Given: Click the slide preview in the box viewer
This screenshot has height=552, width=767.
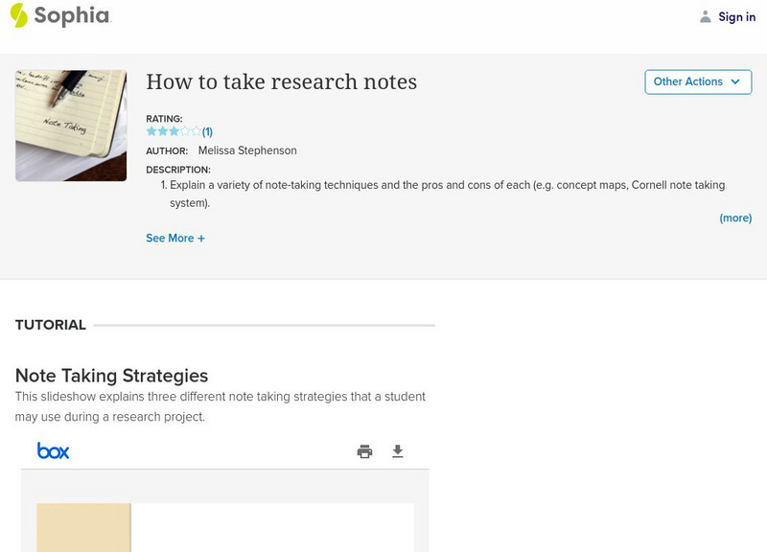Looking at the screenshot, I should pyautogui.click(x=225, y=527).
